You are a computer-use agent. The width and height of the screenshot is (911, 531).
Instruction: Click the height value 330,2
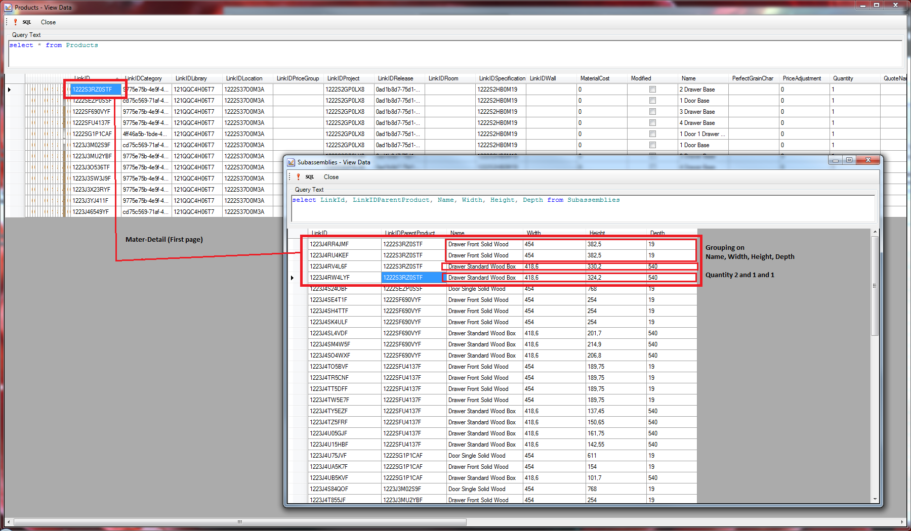[616, 267]
